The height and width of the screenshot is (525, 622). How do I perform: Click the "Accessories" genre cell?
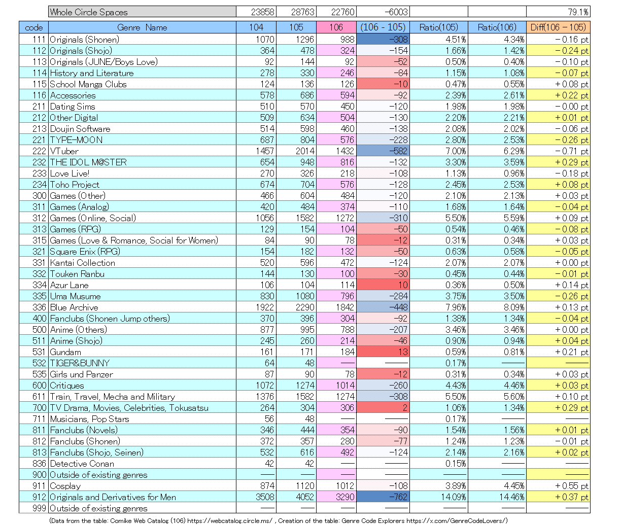click(142, 95)
